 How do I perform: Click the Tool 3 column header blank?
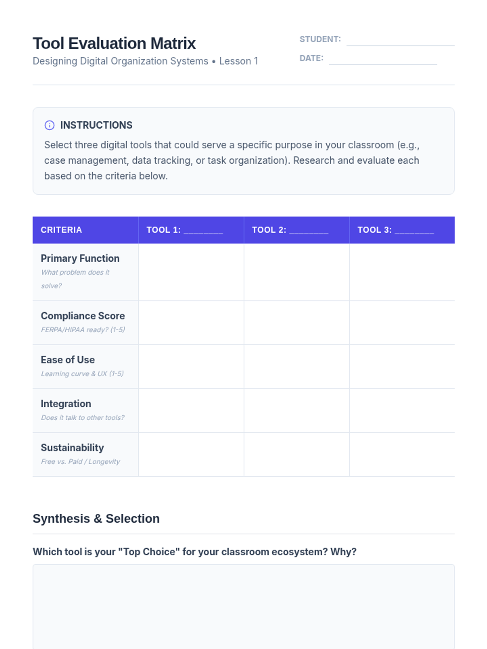(x=414, y=230)
